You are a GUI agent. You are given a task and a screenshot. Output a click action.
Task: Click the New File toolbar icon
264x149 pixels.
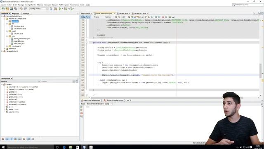click(x=3, y=9)
